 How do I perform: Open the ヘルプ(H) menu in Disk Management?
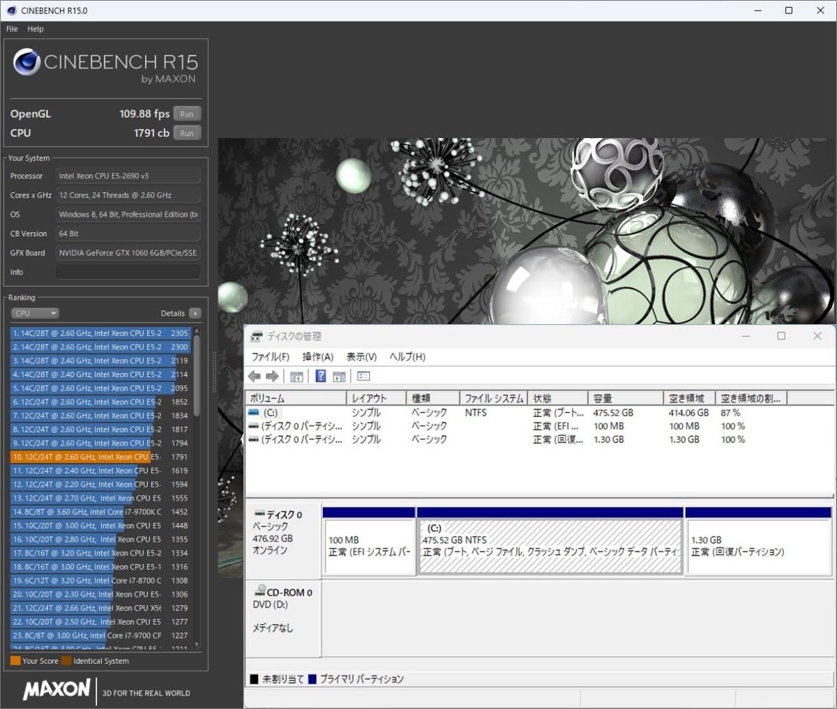(407, 357)
